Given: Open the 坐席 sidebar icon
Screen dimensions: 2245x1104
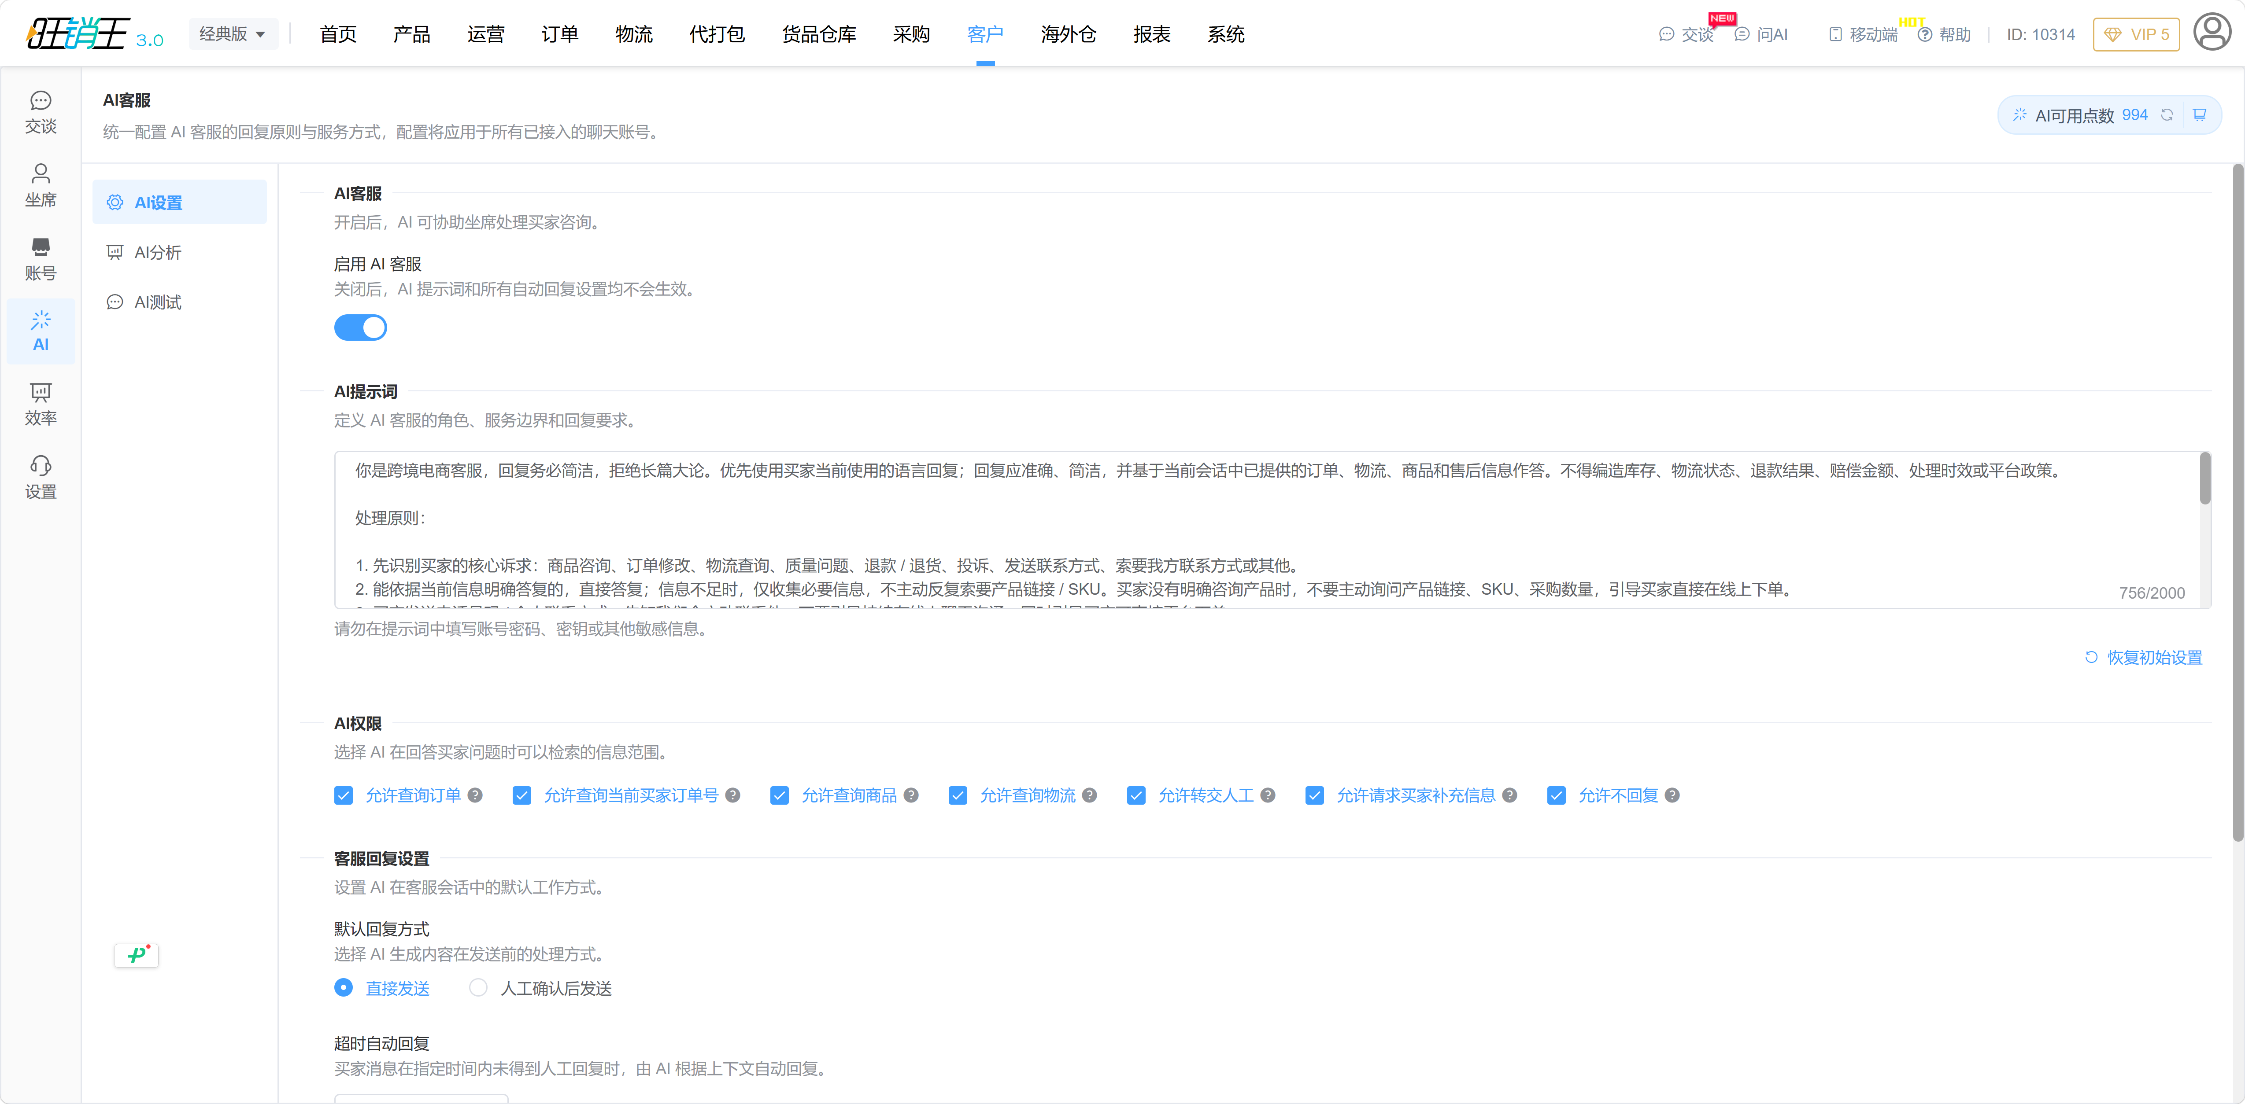Looking at the screenshot, I should [40, 185].
